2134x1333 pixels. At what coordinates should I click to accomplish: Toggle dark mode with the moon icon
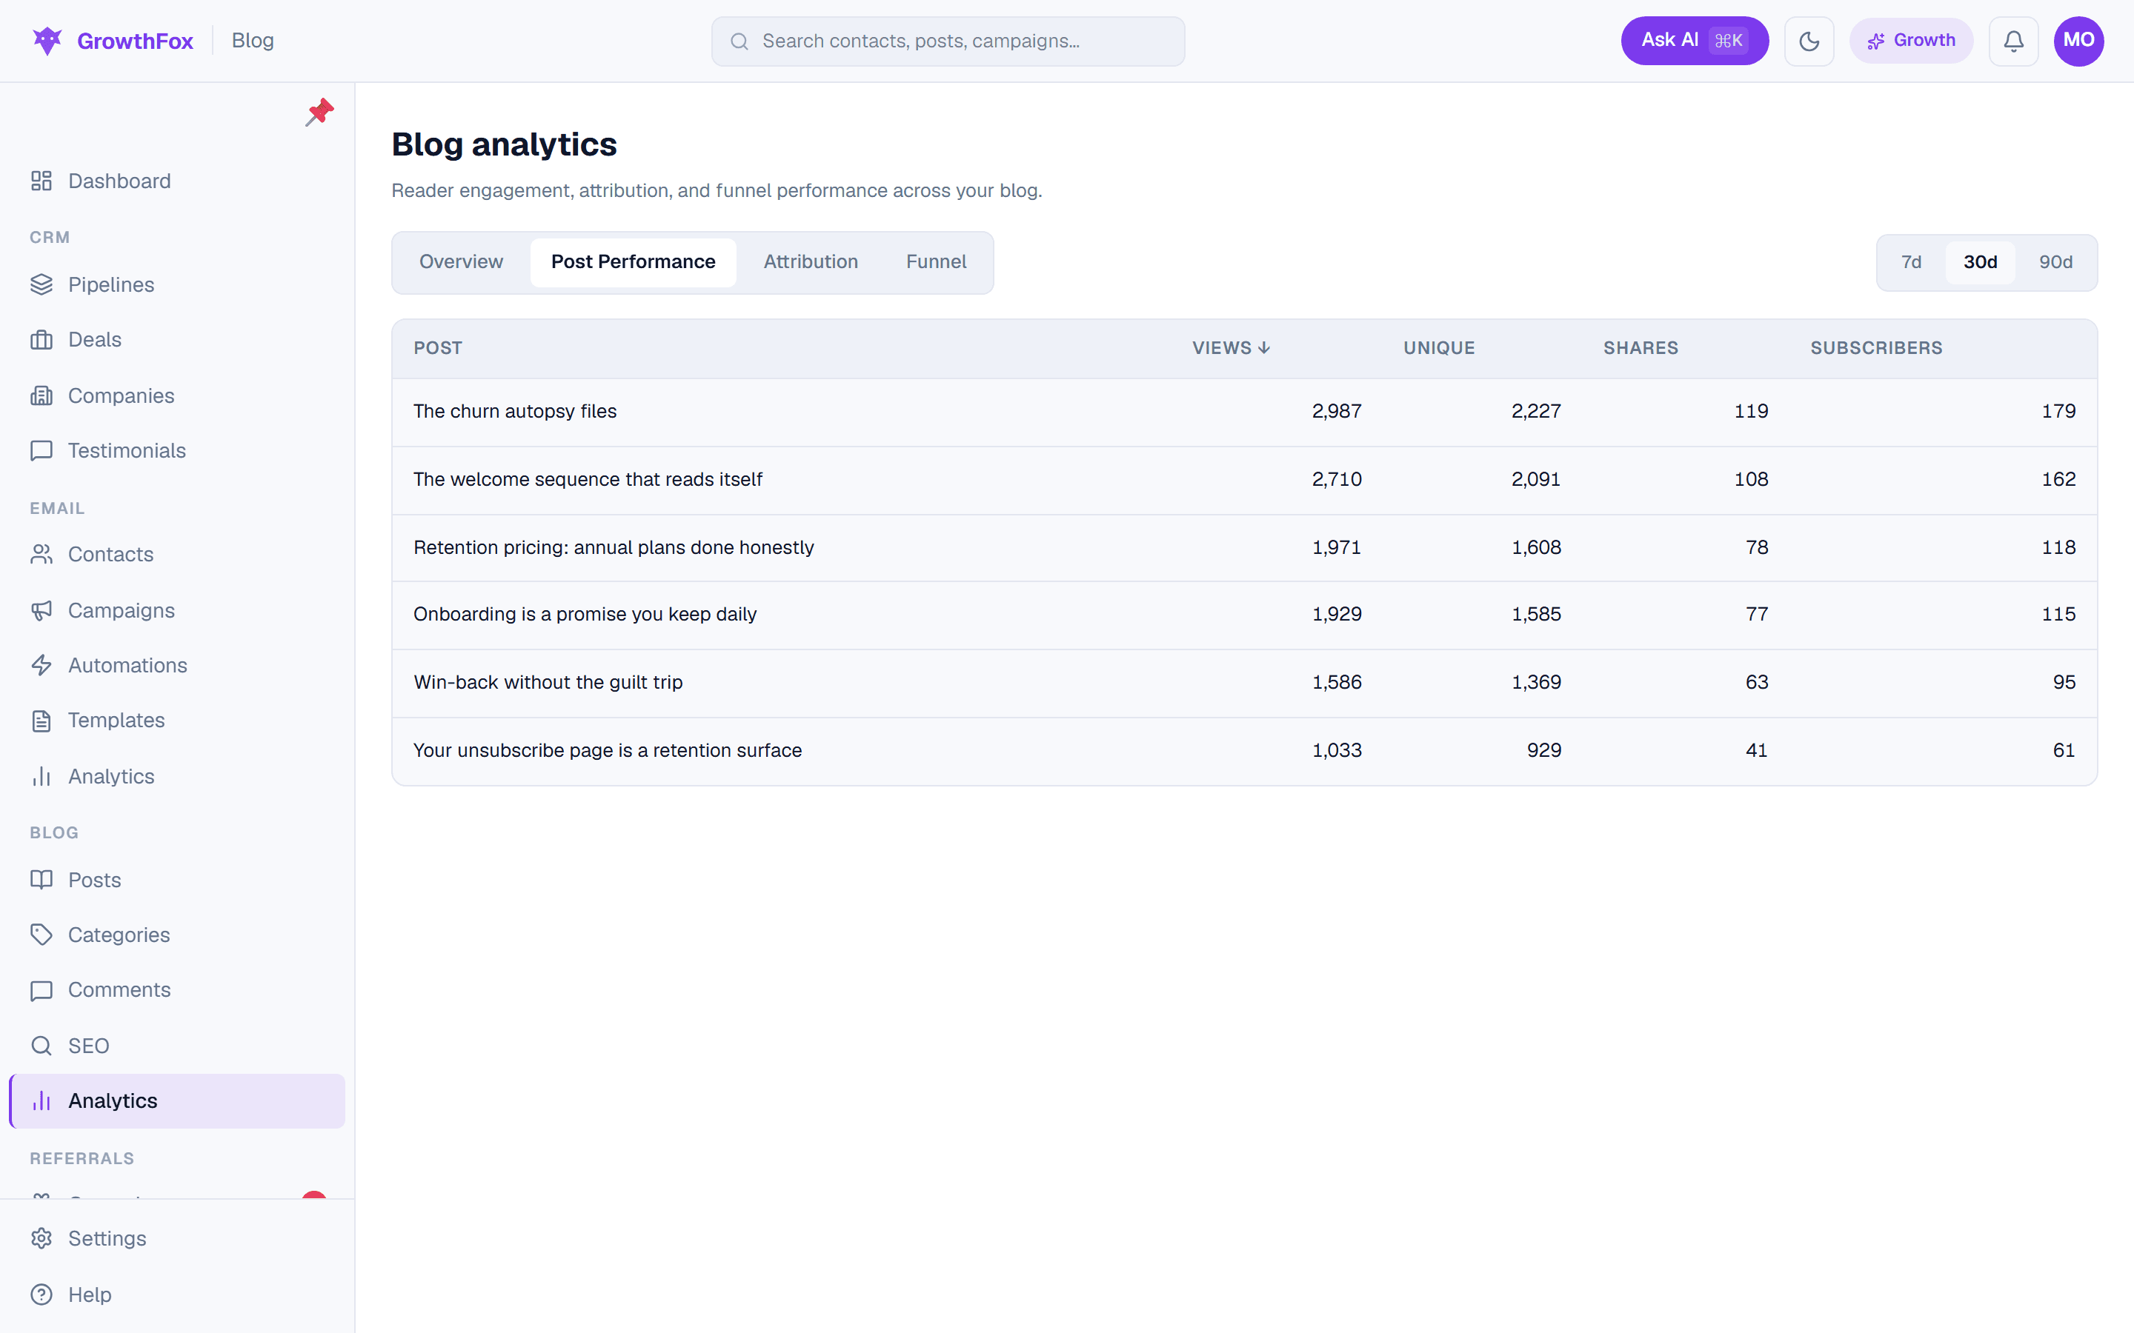tap(1809, 41)
